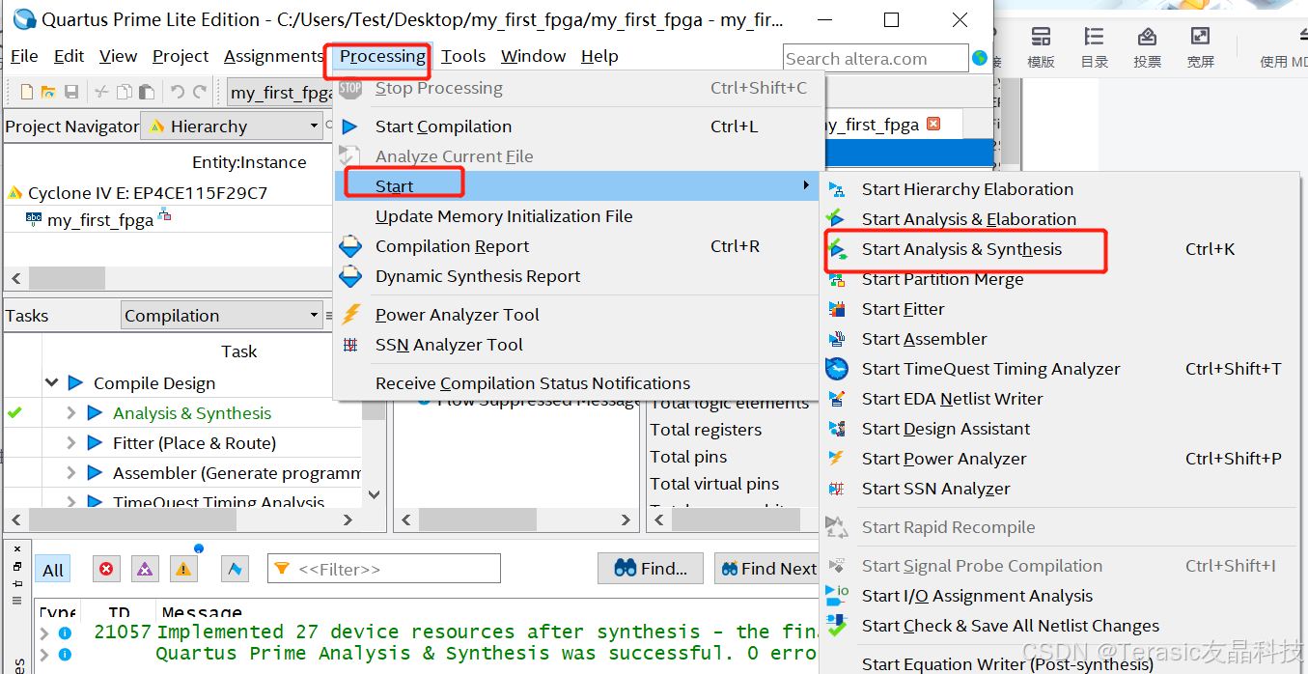Viewport: 1308px width, 674px height.
Task: Click the Undo arrow toolbar icon
Action: [x=178, y=93]
